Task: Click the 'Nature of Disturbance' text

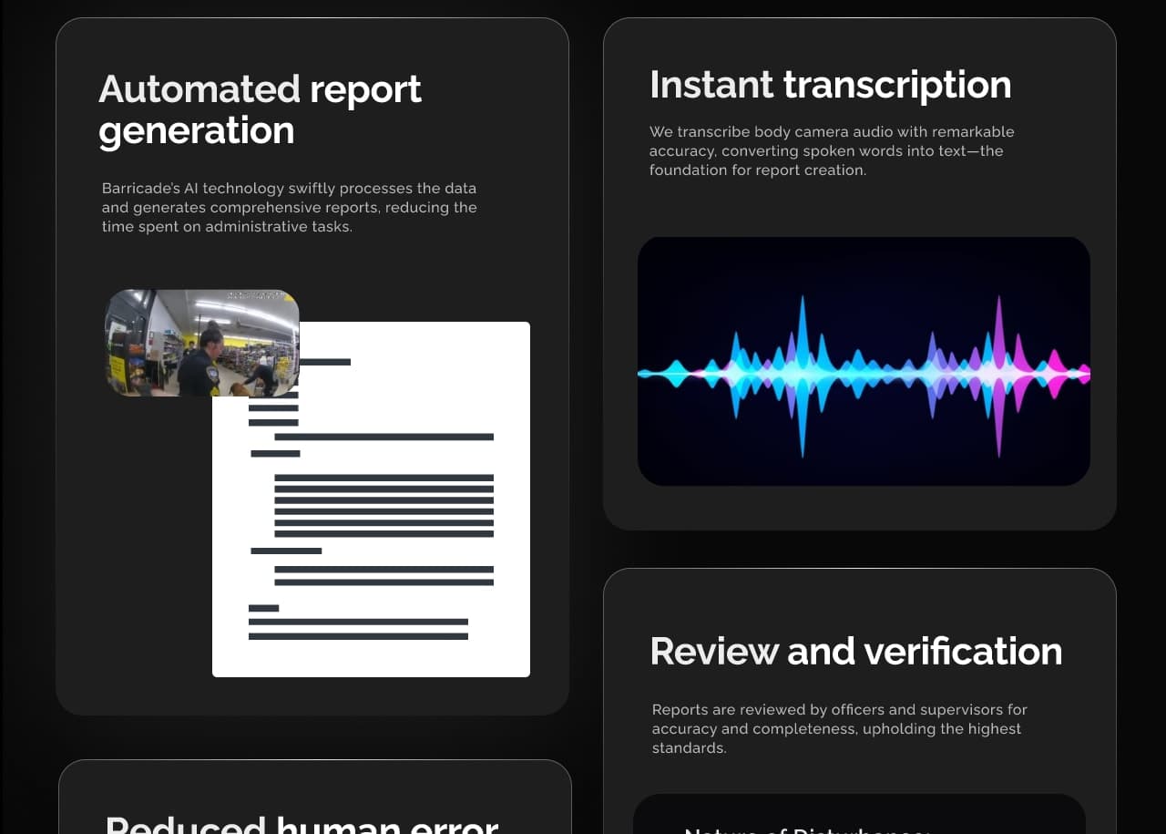Action: click(806, 829)
